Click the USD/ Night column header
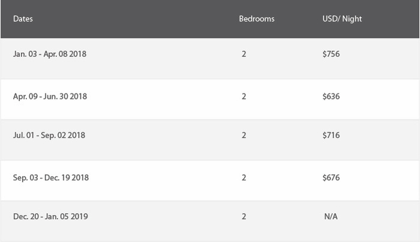 [342, 19]
